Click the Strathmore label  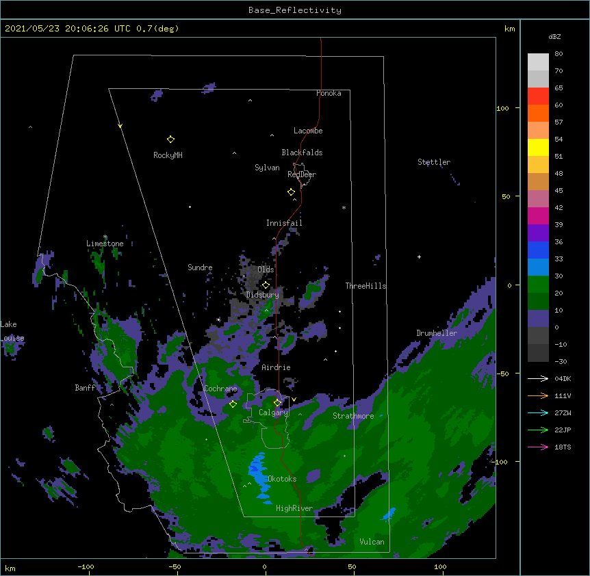pyautogui.click(x=353, y=416)
